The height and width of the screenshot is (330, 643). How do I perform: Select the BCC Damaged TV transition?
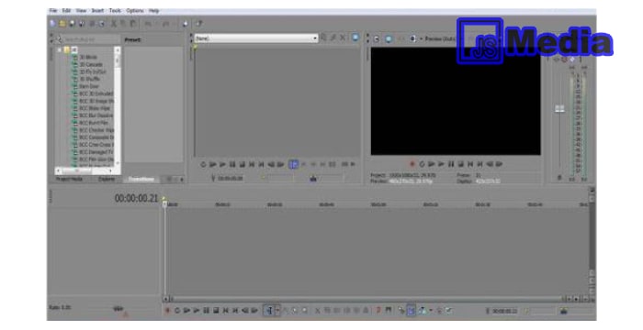pyautogui.click(x=96, y=152)
